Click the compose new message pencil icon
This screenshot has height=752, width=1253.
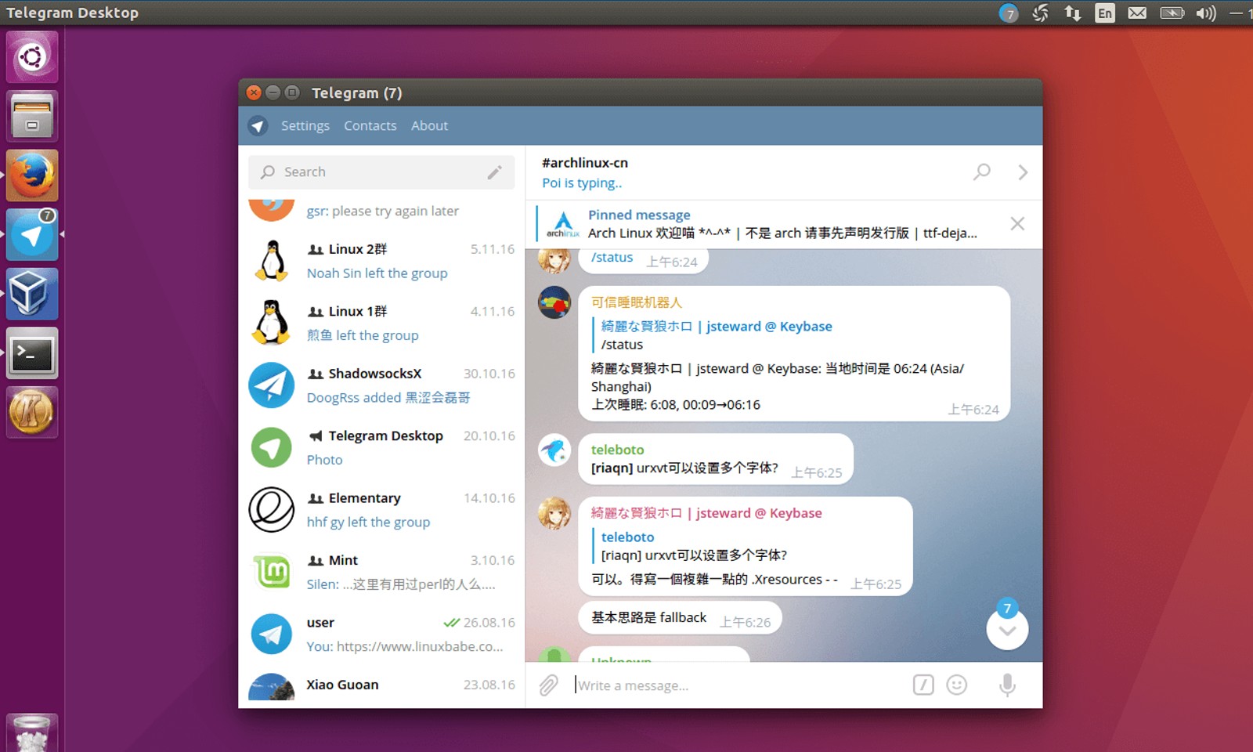(x=494, y=172)
